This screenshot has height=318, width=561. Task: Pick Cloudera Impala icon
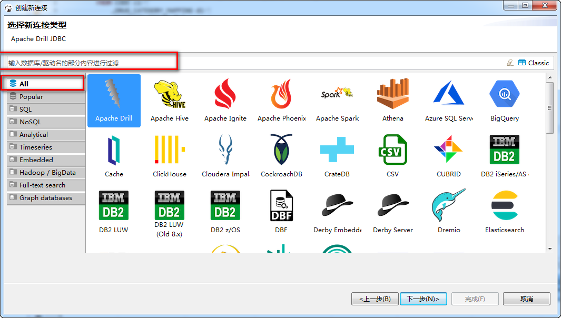click(x=225, y=156)
